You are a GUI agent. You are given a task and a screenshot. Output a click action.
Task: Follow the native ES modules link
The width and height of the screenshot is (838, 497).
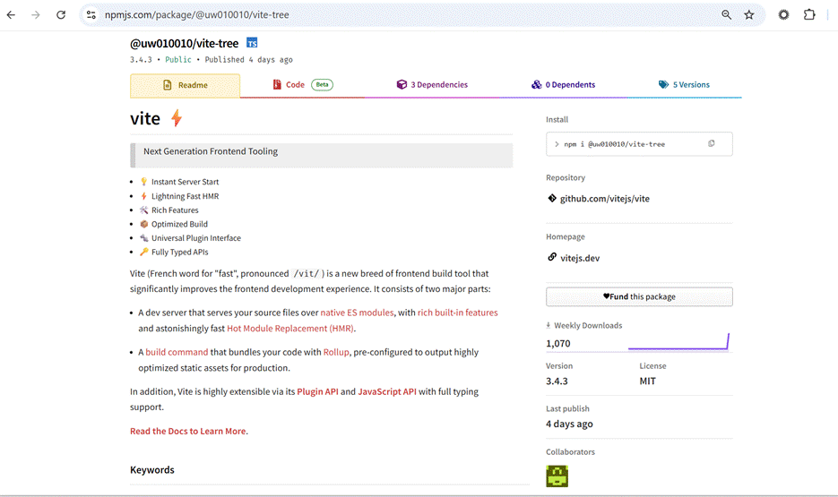click(x=357, y=313)
